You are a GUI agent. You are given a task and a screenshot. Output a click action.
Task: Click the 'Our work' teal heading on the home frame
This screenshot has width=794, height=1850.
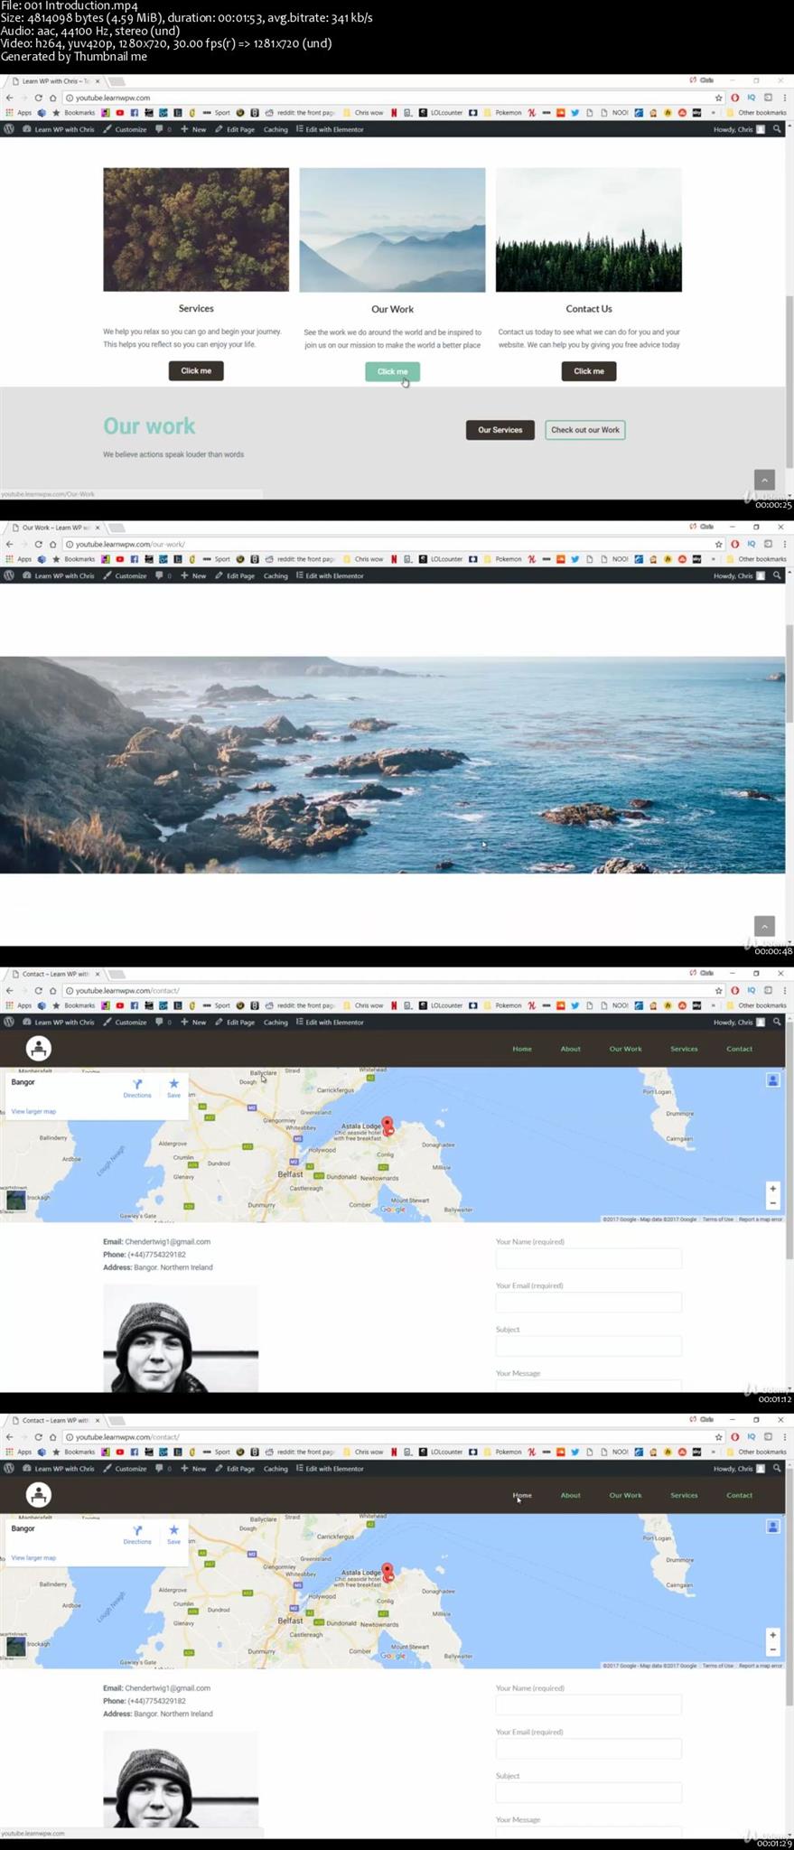pos(149,425)
